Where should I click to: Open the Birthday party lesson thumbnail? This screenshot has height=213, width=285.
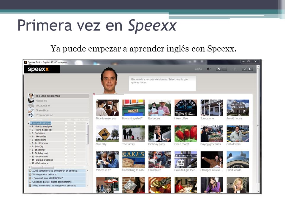point(160,134)
